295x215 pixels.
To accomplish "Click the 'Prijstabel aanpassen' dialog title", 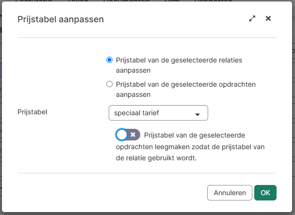I will [61, 19].
